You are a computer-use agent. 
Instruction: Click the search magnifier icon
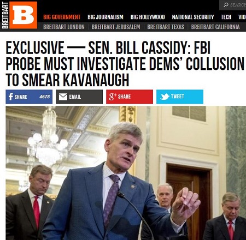226,5
